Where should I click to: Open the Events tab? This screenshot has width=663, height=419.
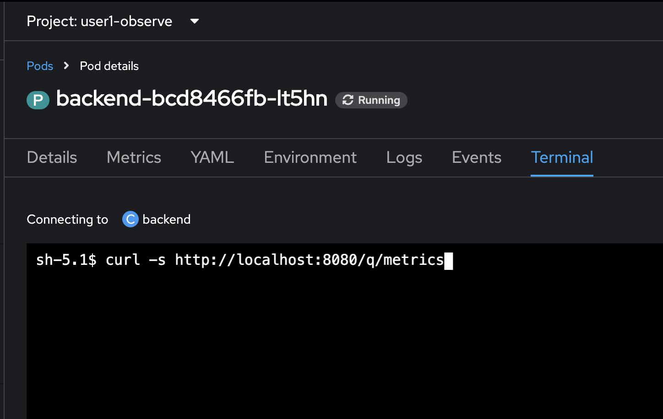476,157
